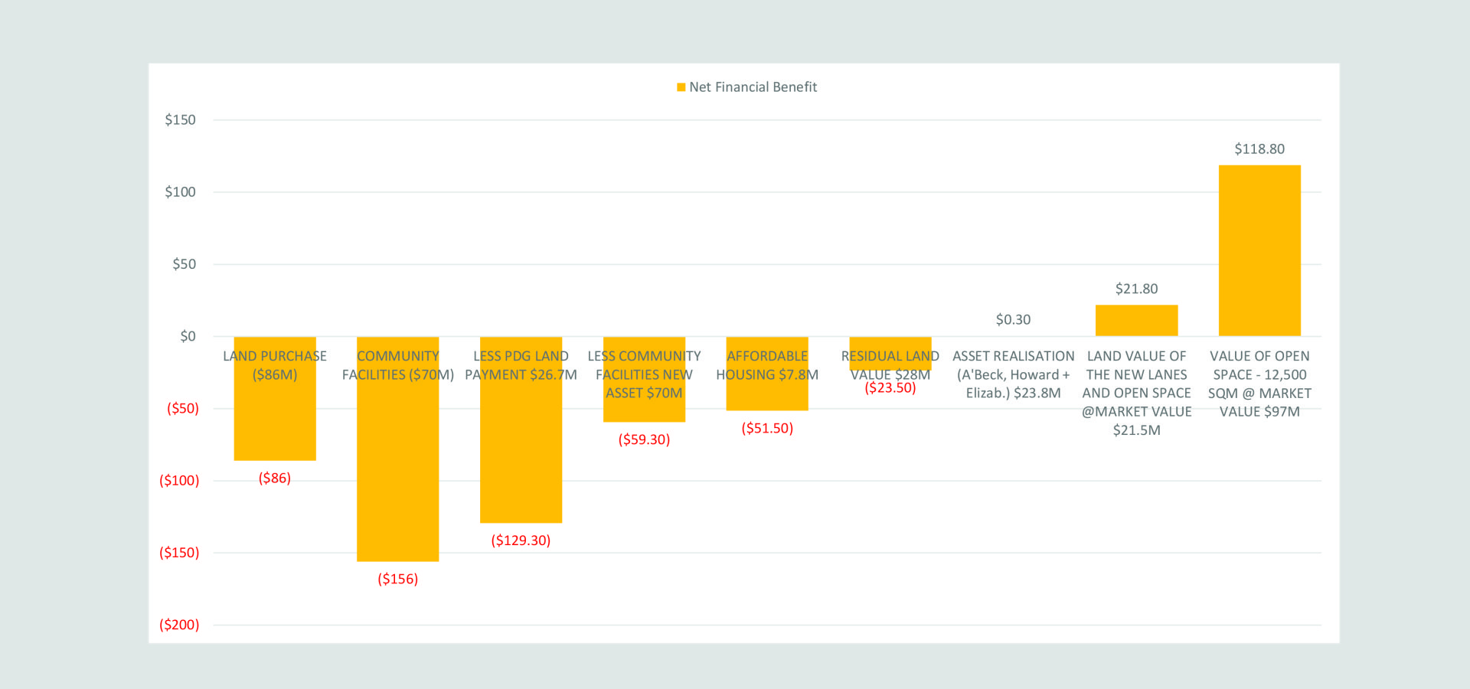
Task: Select the Net Financial Benefit legend text
Action: click(753, 87)
